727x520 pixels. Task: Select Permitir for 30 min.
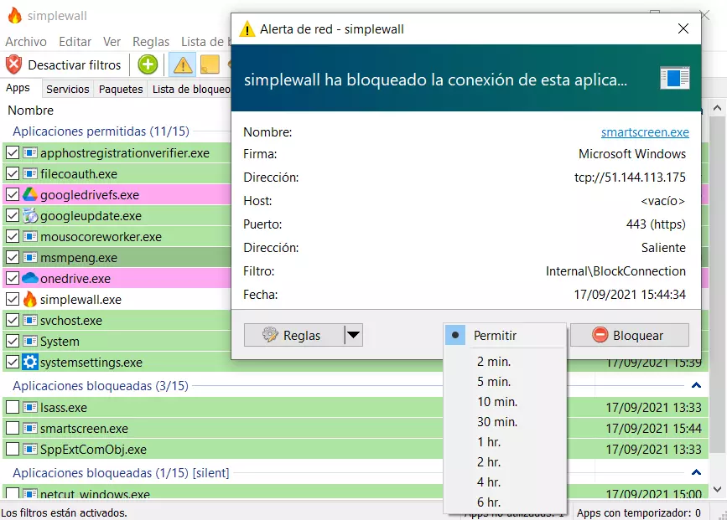coord(505,422)
